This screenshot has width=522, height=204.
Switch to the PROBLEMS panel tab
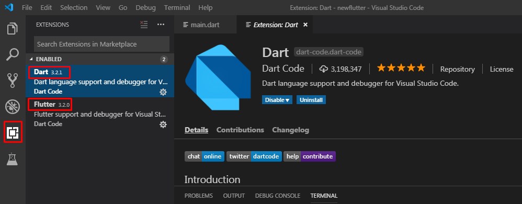coord(199,196)
